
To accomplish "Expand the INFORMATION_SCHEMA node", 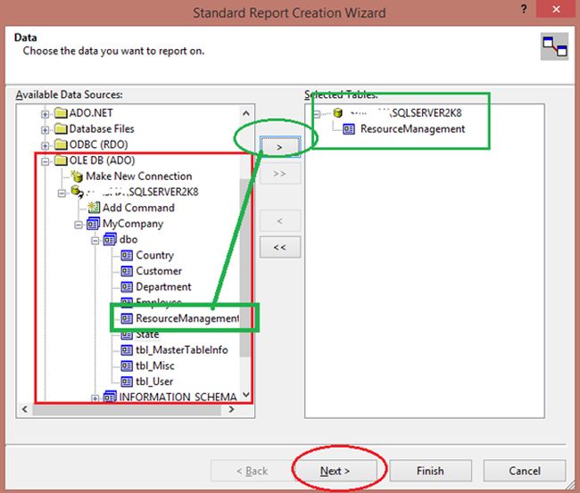I will [x=95, y=399].
